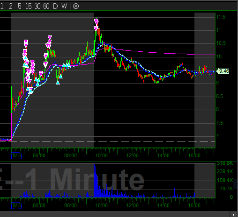Screen dimensions: 238x217
Task: Click 06:00 on the volume pane time axis
Action: coord(39,205)
